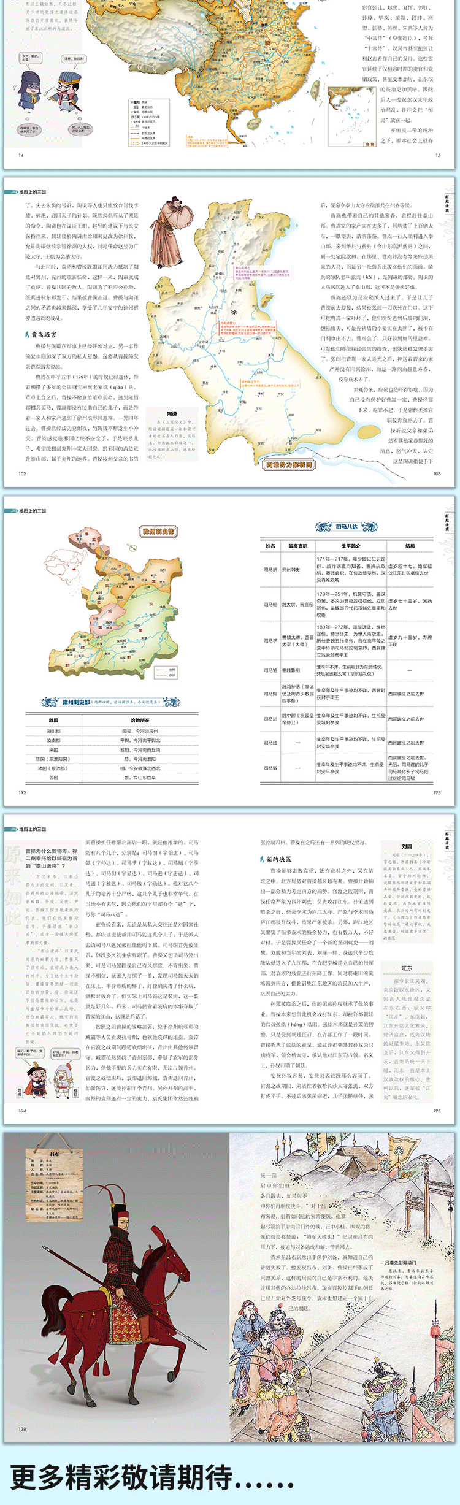Click page number 15
Image resolution: width=460 pixels, height=1505 pixels.
click(x=438, y=155)
